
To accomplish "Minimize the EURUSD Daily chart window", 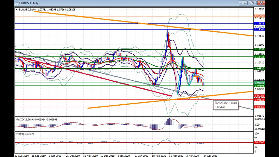I will [x=243, y=3].
